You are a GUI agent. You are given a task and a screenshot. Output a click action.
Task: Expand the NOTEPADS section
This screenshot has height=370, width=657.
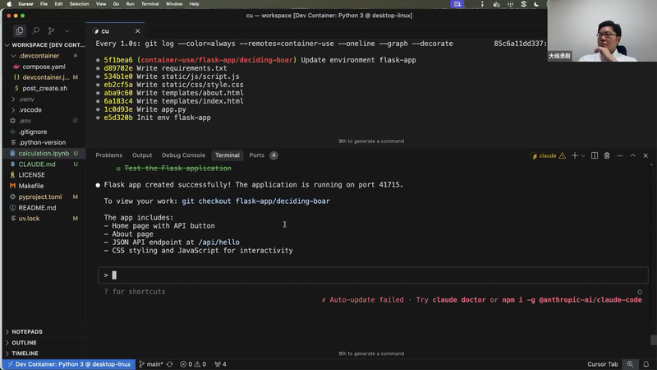(x=27, y=332)
